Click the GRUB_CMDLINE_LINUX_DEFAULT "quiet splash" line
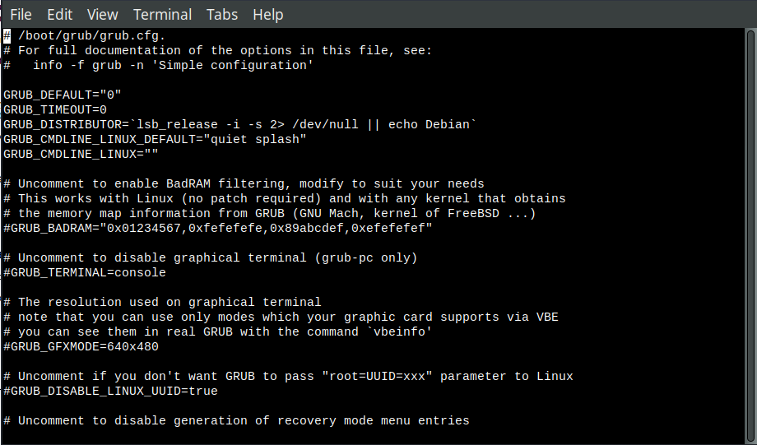Viewport: 757px width, 445px height. tap(155, 140)
